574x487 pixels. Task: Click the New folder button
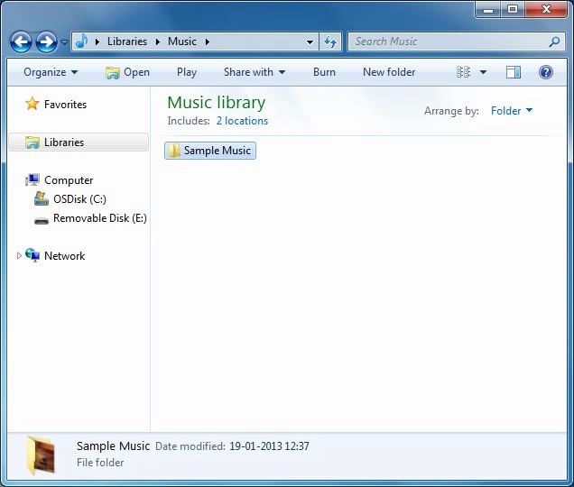[389, 72]
